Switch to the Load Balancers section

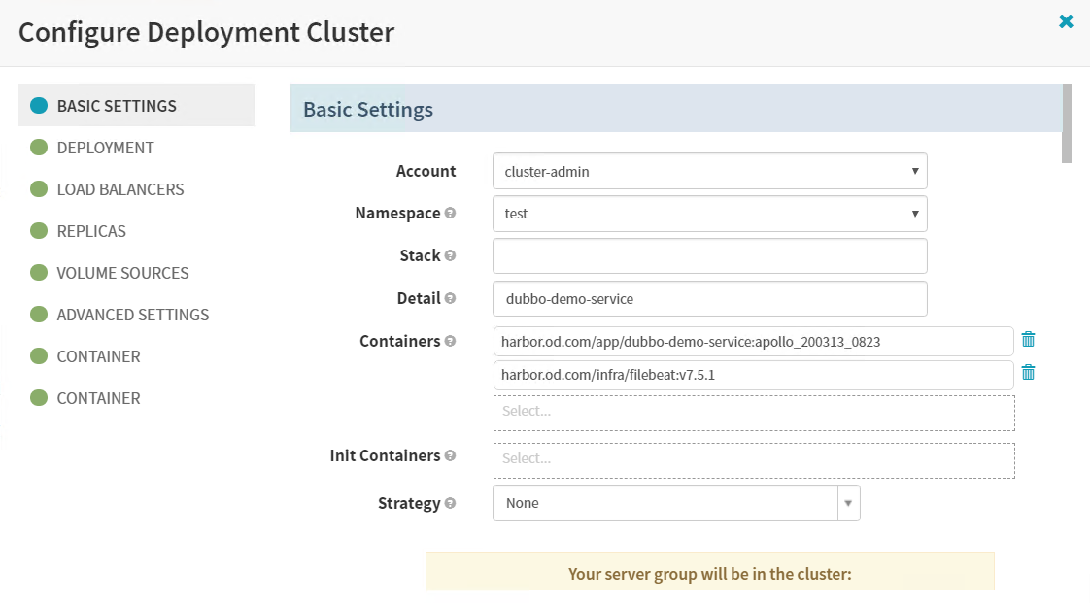pos(119,189)
